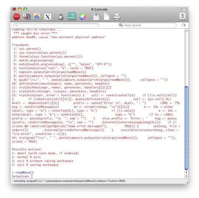Focus the Help Search field
The height and width of the screenshot is (198, 199).
tap(147, 25)
